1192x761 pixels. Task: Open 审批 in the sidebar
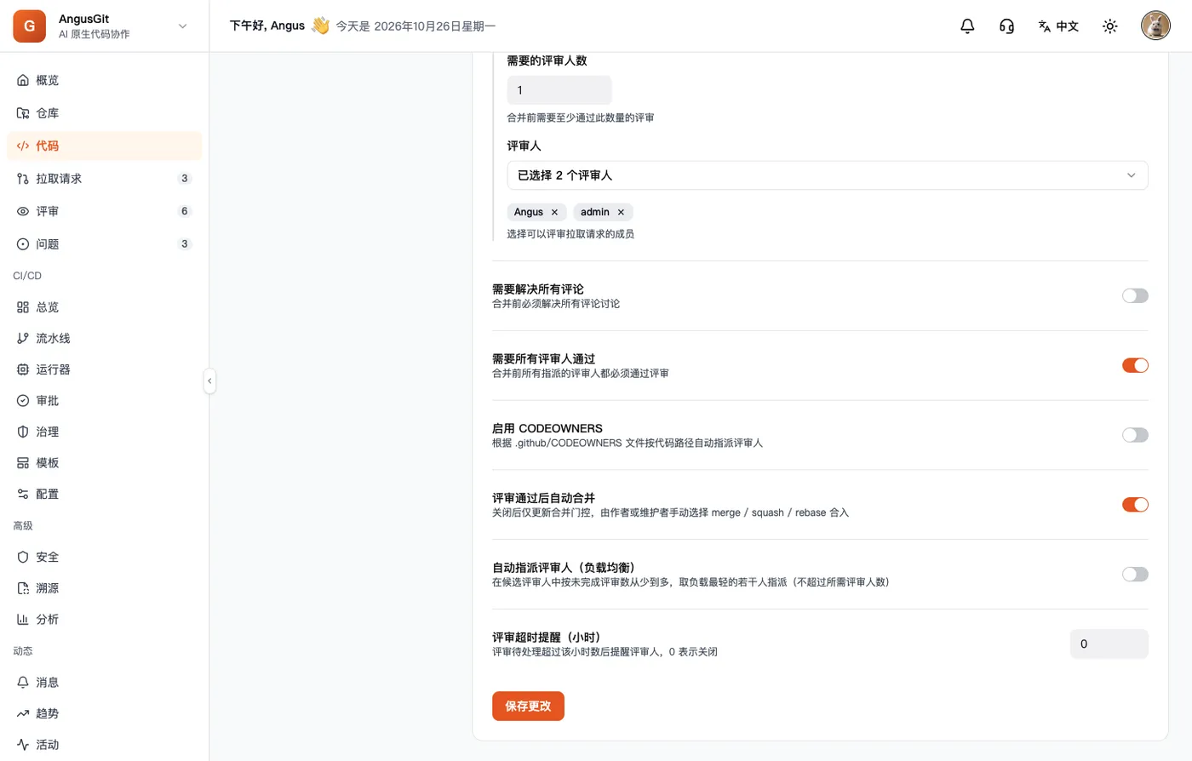tap(104, 401)
